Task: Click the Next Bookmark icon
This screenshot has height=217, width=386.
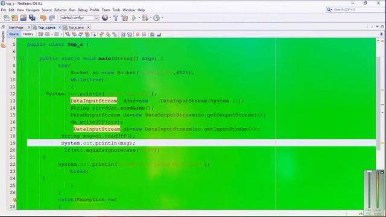Action: 108,34
